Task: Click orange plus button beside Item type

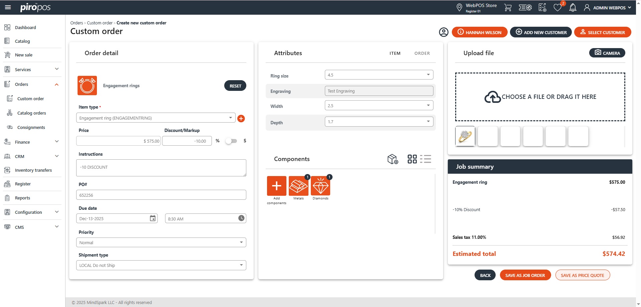Action: coord(241,119)
